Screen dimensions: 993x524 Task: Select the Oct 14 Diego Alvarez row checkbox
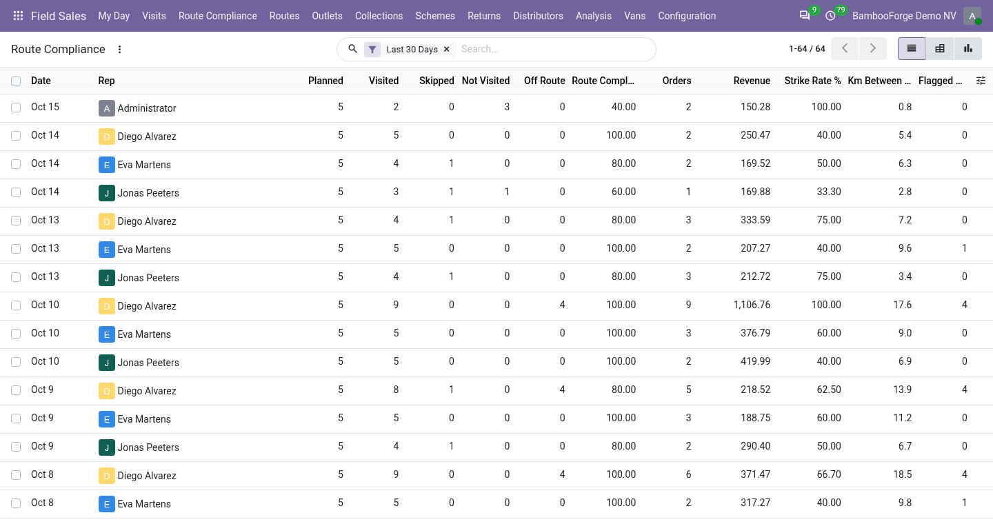pos(16,136)
